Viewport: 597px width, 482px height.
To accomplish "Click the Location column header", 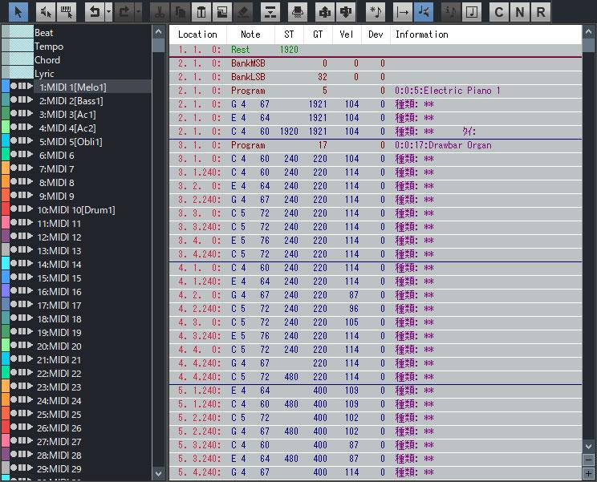I will (197, 34).
